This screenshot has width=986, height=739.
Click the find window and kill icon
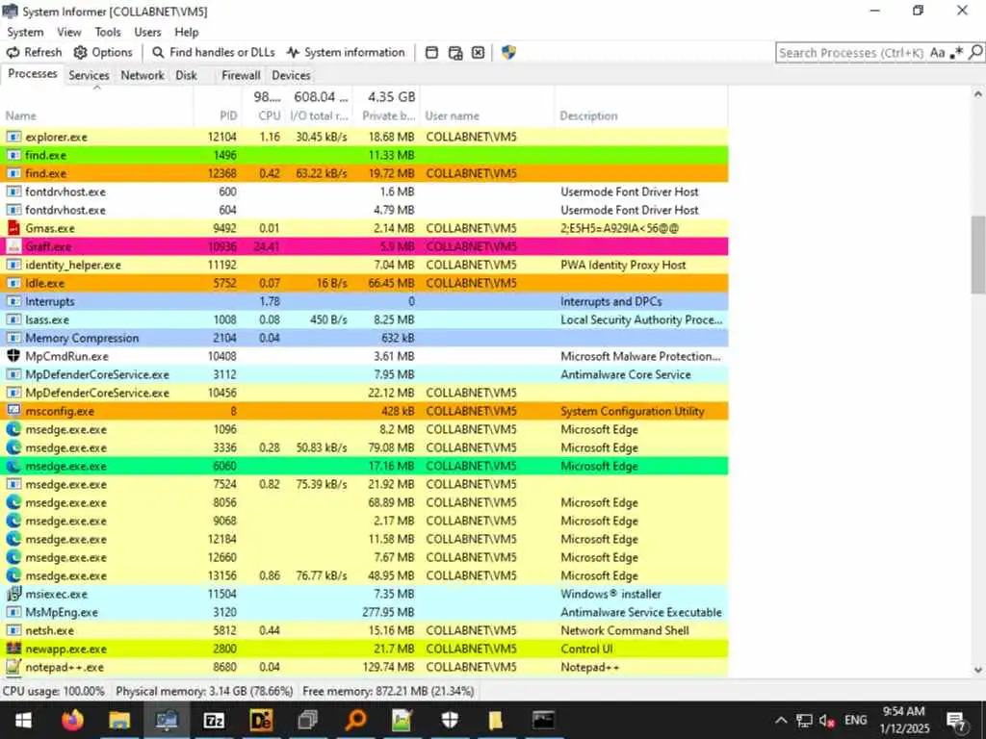click(x=478, y=53)
